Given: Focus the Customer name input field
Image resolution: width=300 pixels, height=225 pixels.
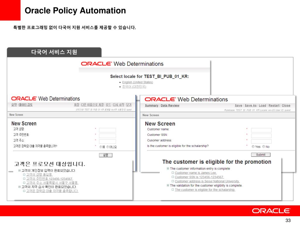Looking at the screenshot, I should (261, 130).
